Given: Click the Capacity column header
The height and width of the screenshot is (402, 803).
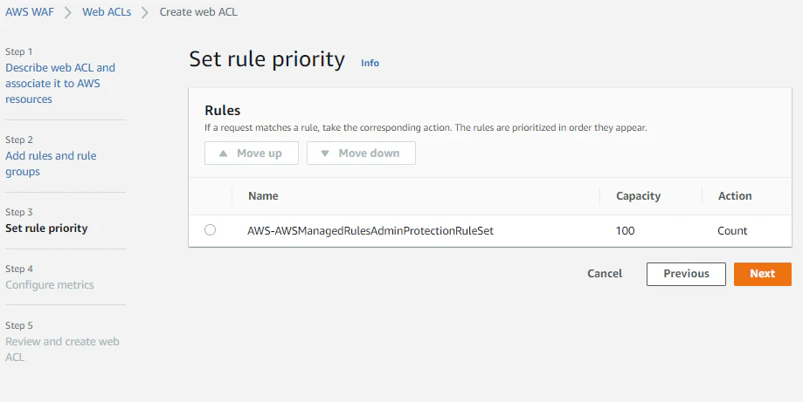Looking at the screenshot, I should 638,196.
